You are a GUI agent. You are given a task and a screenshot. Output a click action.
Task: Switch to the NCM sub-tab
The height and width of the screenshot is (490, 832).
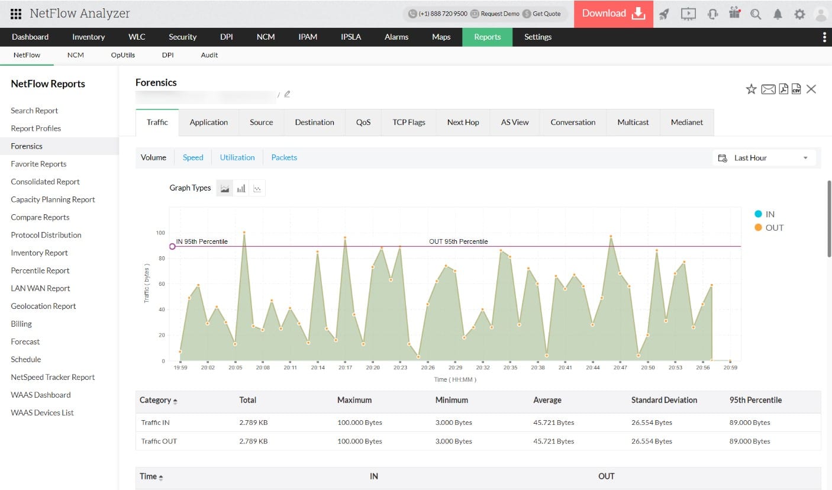76,55
